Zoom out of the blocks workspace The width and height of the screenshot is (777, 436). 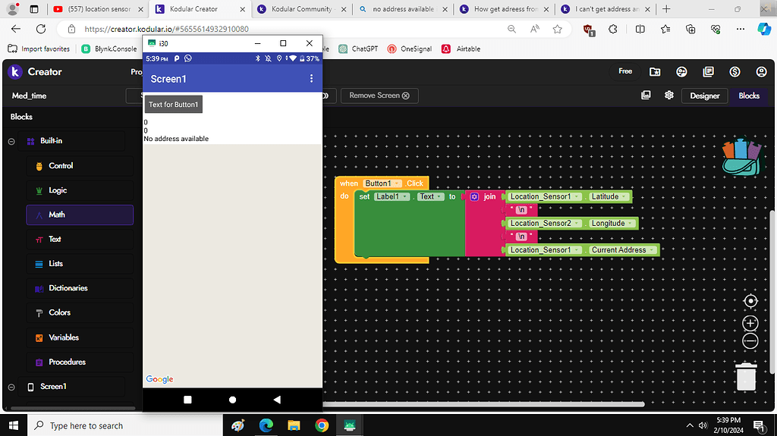(750, 341)
